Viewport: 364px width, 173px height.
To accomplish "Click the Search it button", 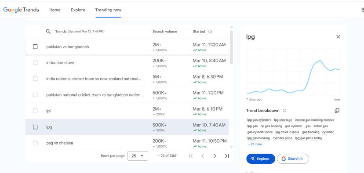I will (293, 159).
